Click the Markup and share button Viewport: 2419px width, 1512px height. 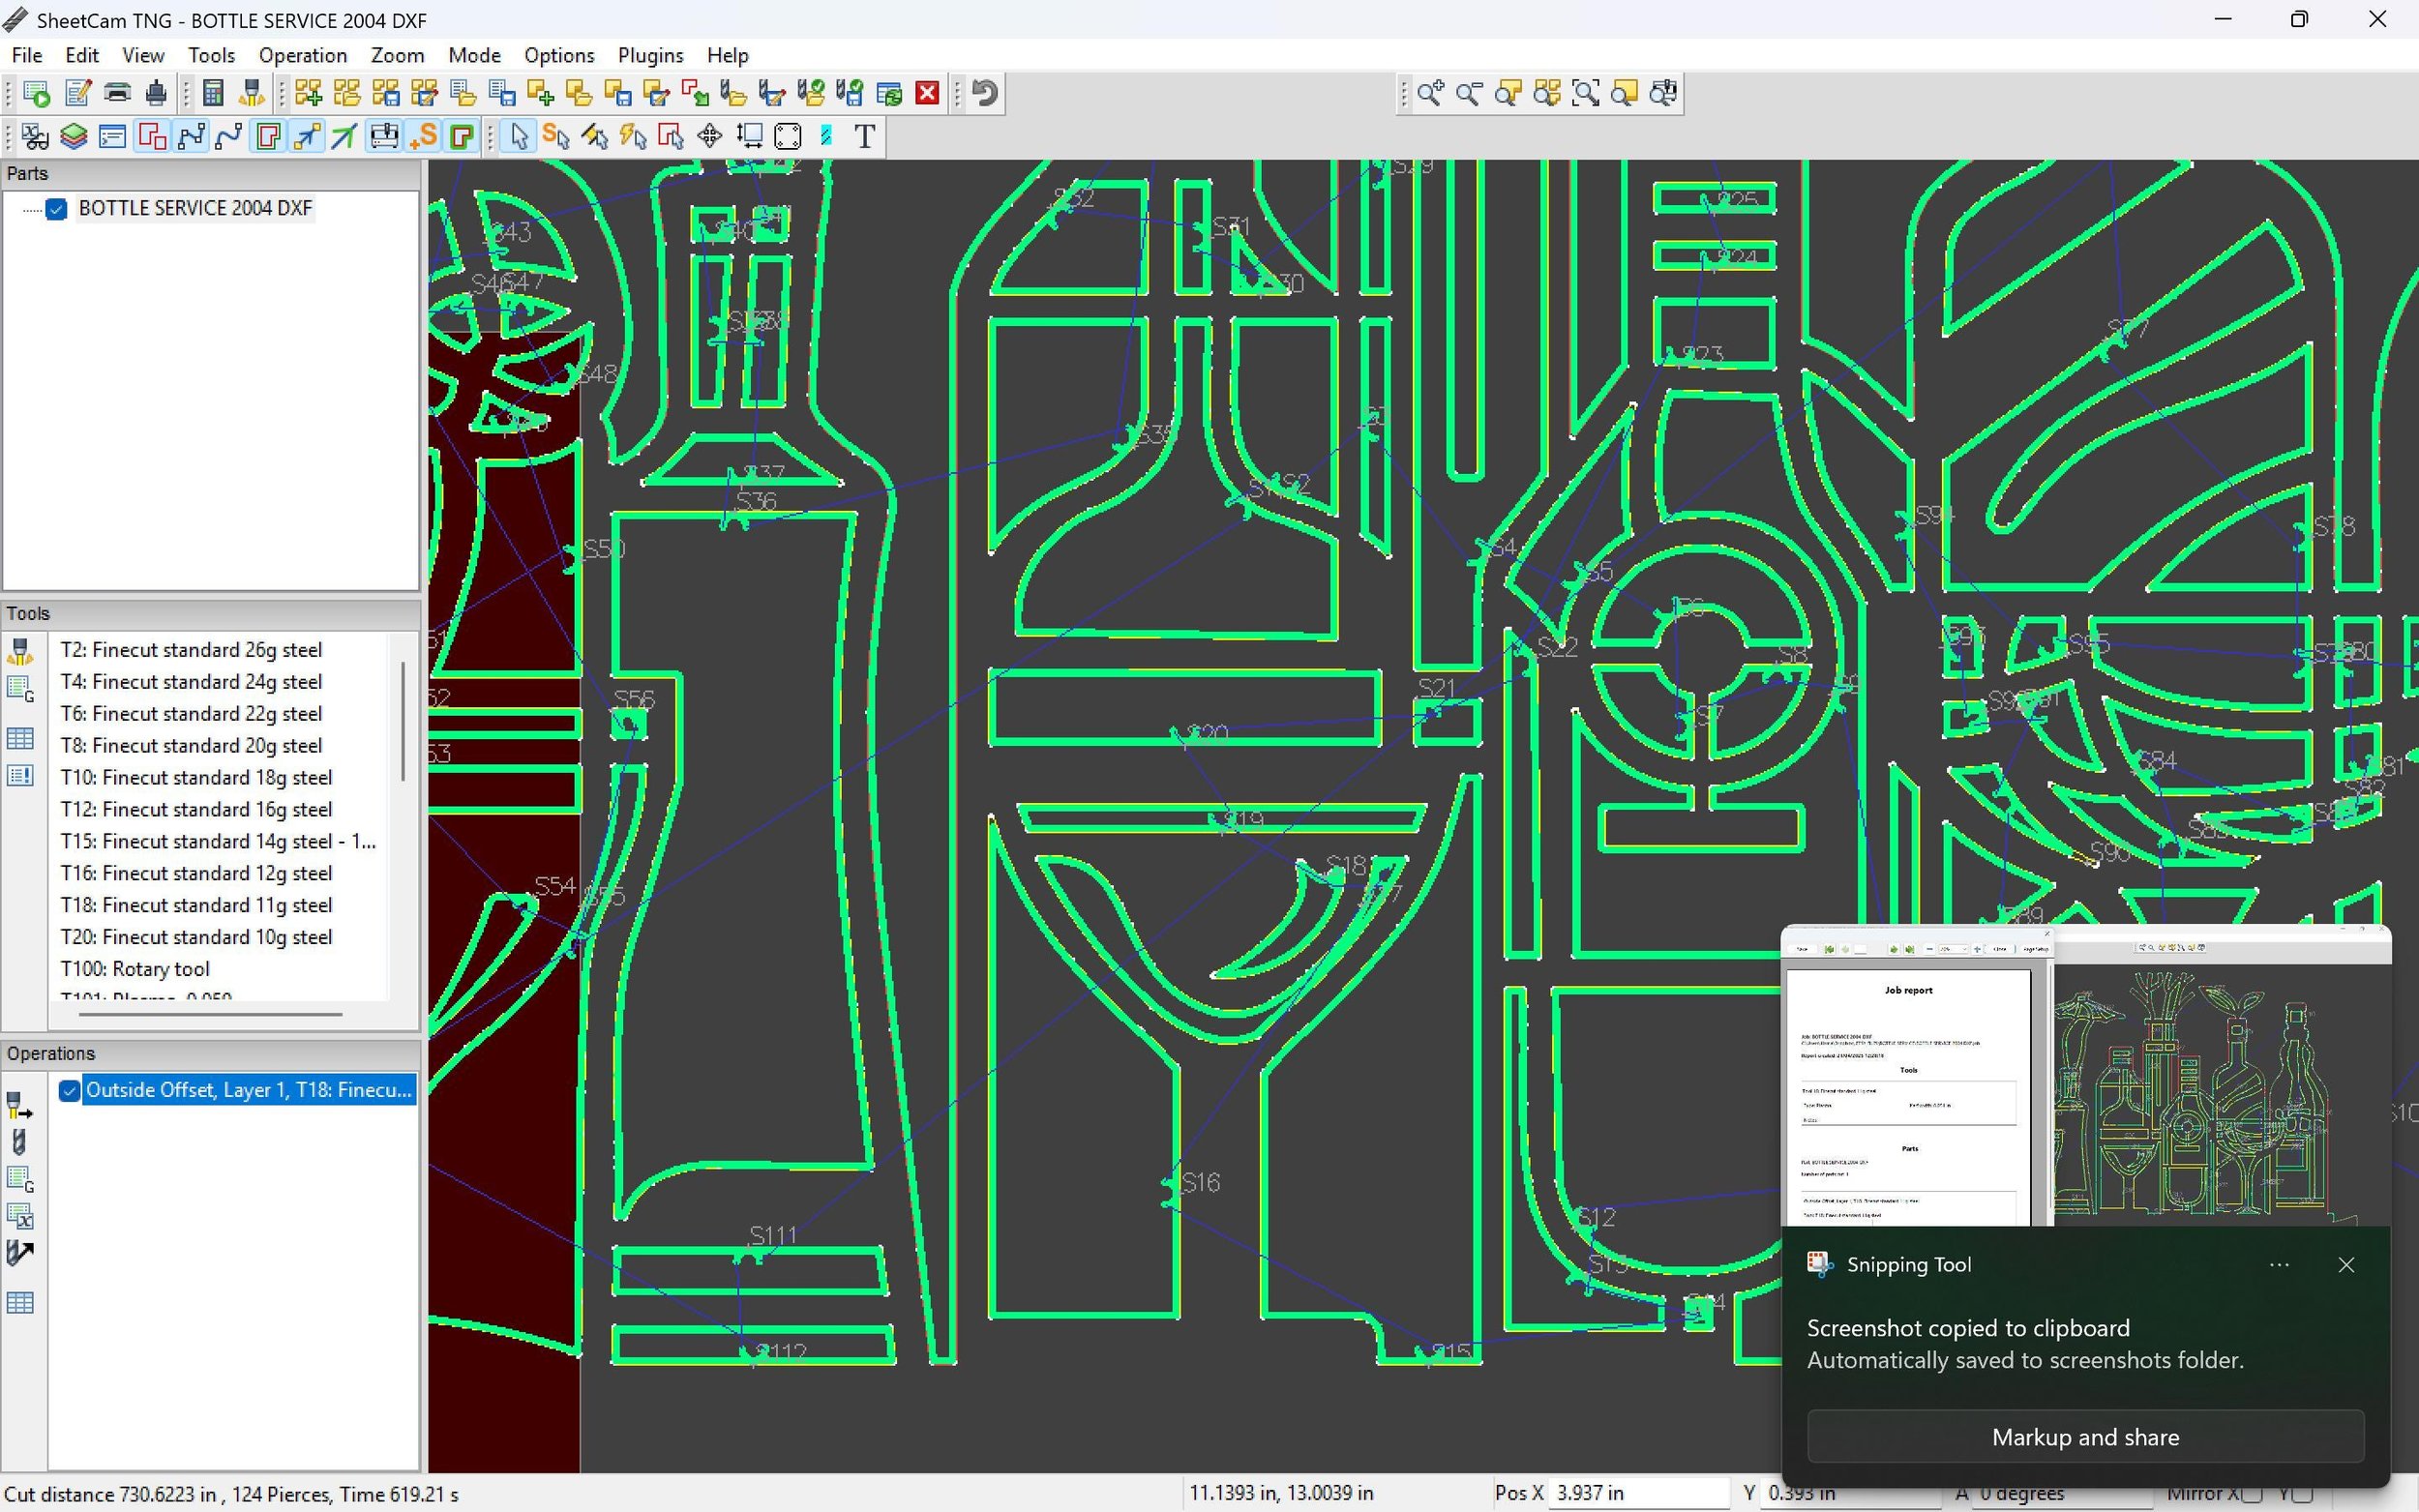point(2085,1437)
